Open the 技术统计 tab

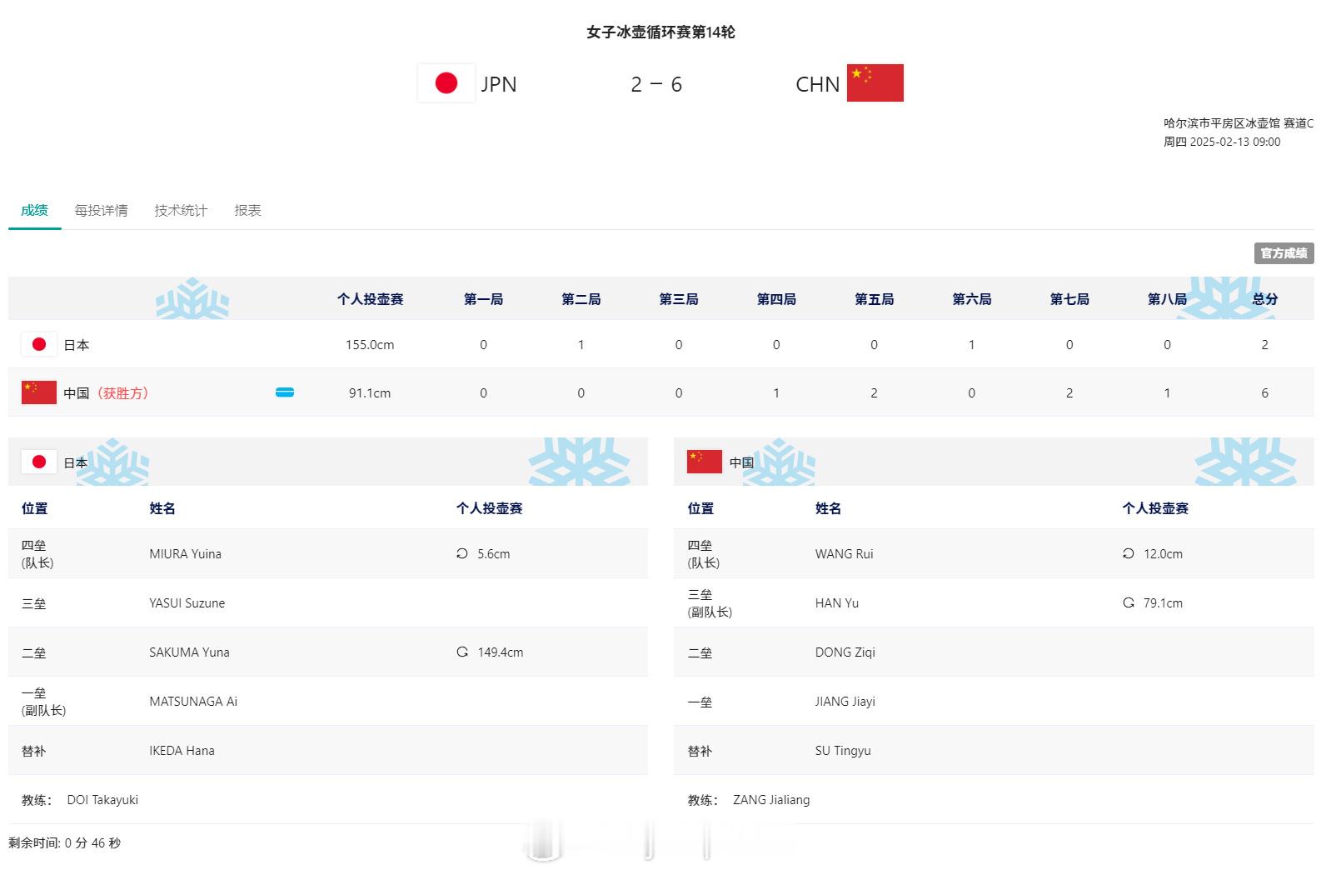181,210
